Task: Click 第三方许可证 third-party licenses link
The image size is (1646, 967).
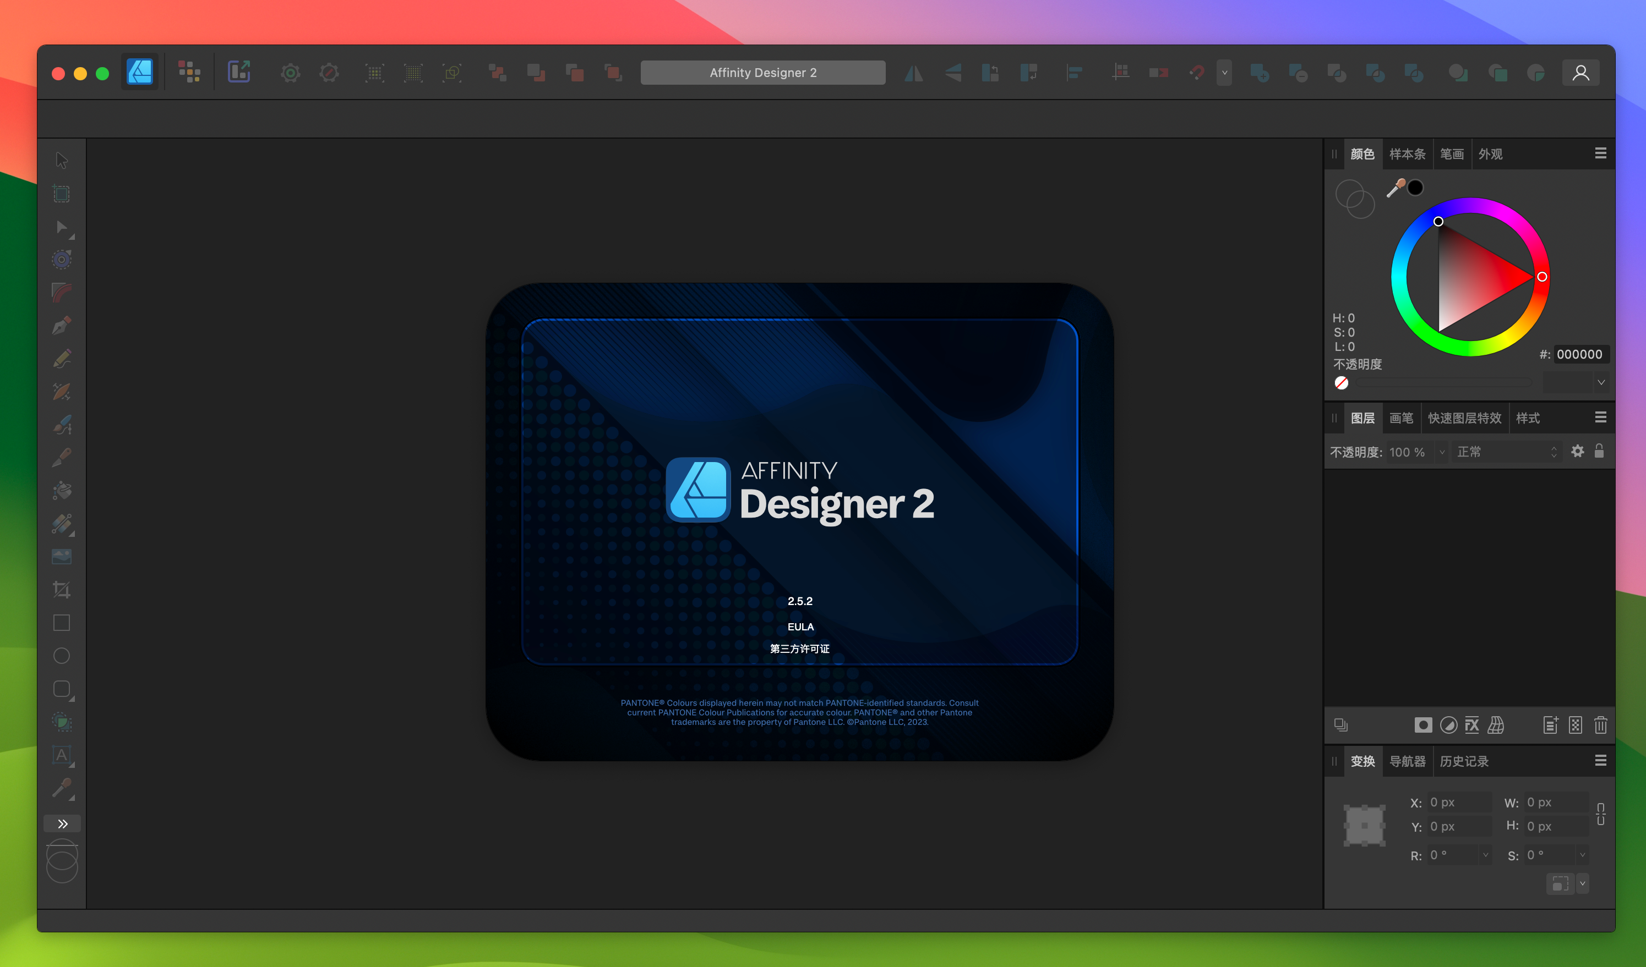Action: click(x=798, y=649)
